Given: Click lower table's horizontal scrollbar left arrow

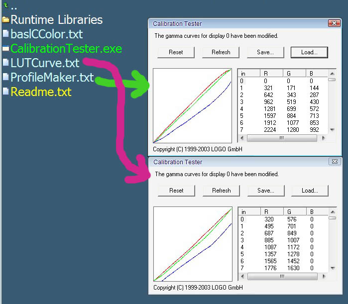Looking at the screenshot, I should pos(242,276).
